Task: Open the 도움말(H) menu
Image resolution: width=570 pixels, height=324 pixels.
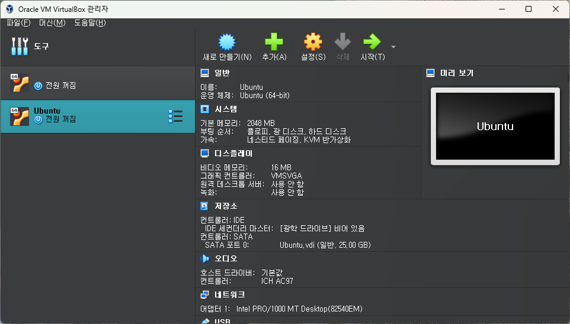Action: (90, 22)
